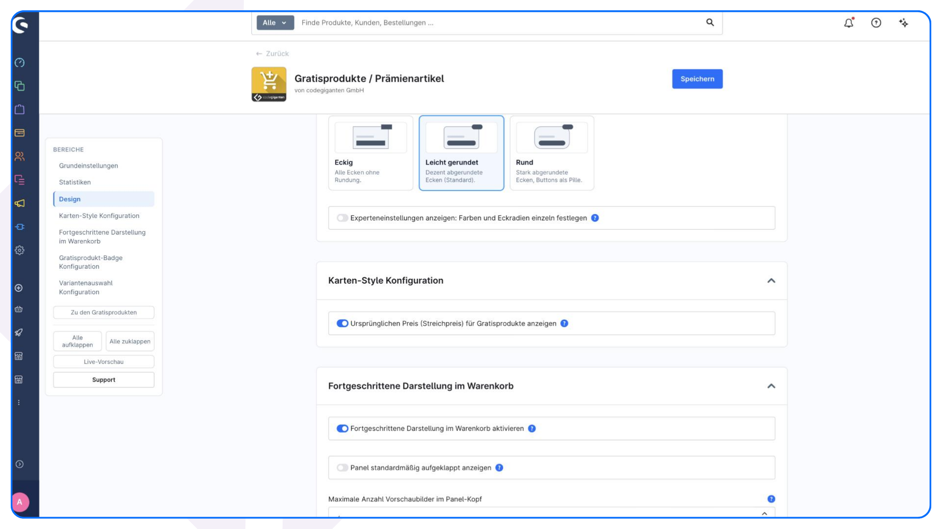This screenshot has height=529, width=942.
Task: Go to Statistiken area
Action: (75, 182)
